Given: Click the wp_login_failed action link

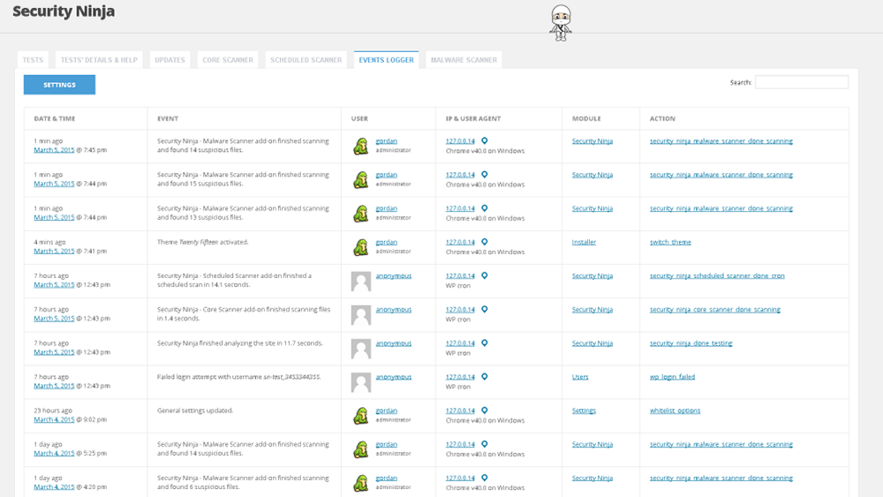Looking at the screenshot, I should [672, 377].
